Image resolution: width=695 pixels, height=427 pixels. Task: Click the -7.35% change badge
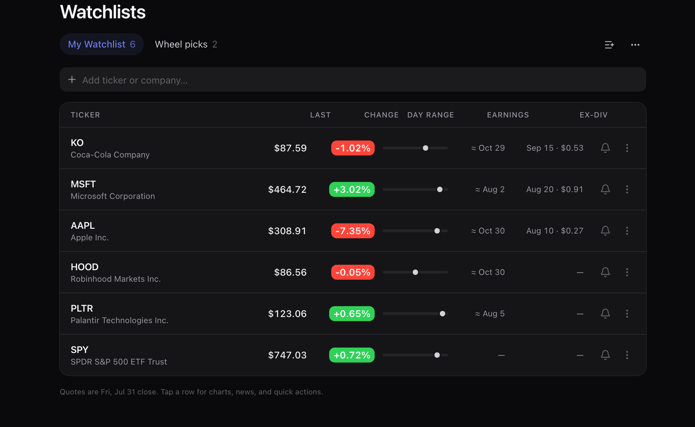click(353, 231)
